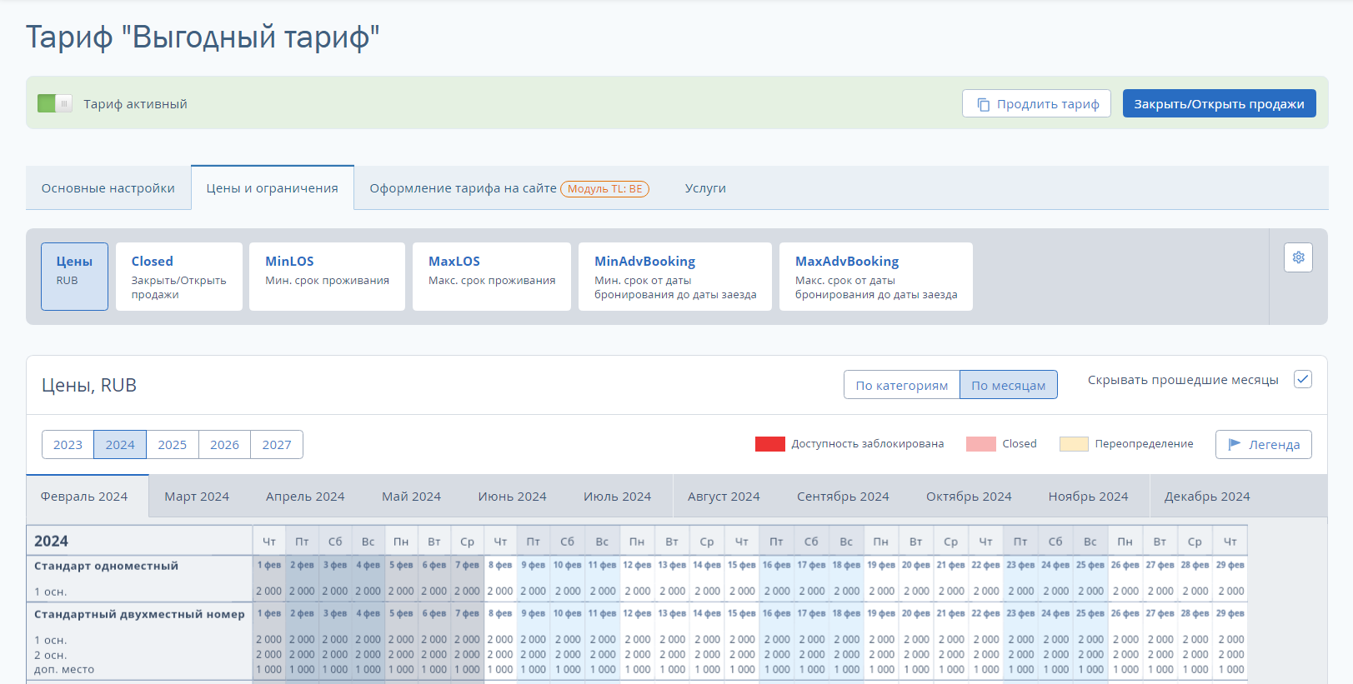Open settings gear in restrictions panel

click(1298, 257)
